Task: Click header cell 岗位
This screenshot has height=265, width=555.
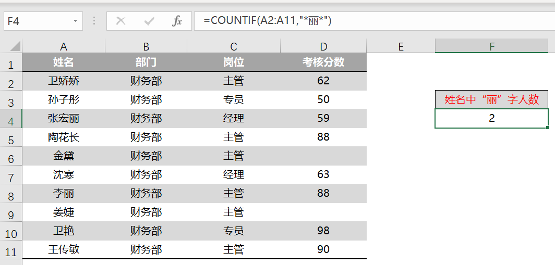Action: pos(234,62)
